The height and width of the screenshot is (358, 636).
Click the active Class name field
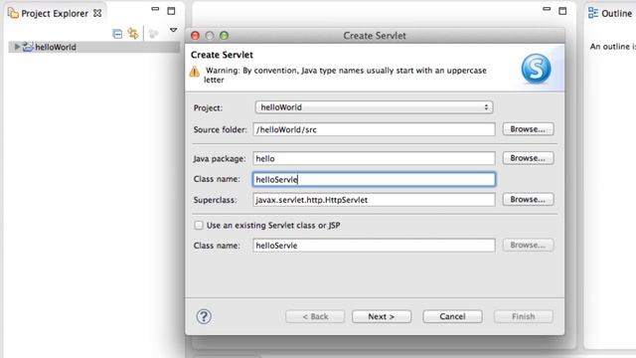click(x=374, y=179)
